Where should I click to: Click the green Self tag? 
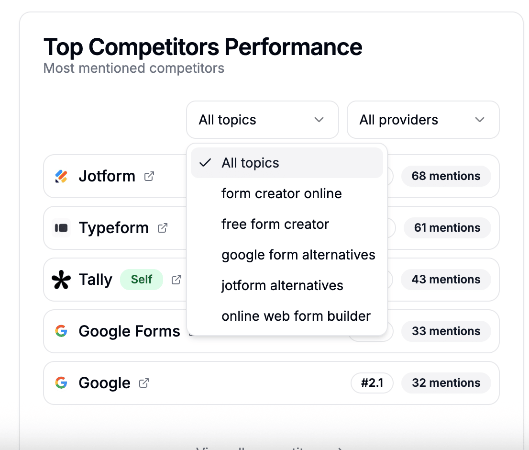[142, 280]
